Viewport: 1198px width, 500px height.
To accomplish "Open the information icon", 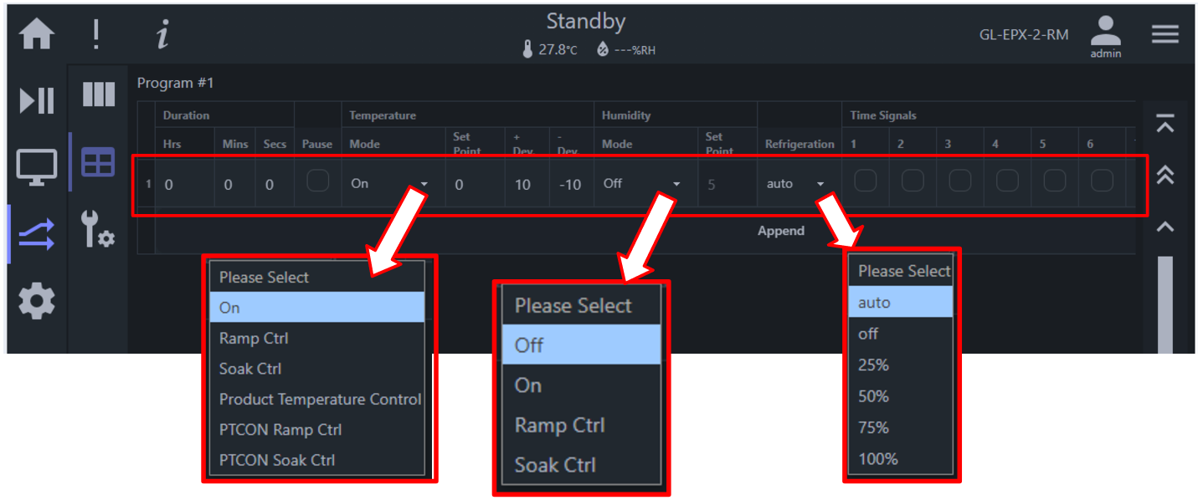I will pyautogui.click(x=163, y=34).
